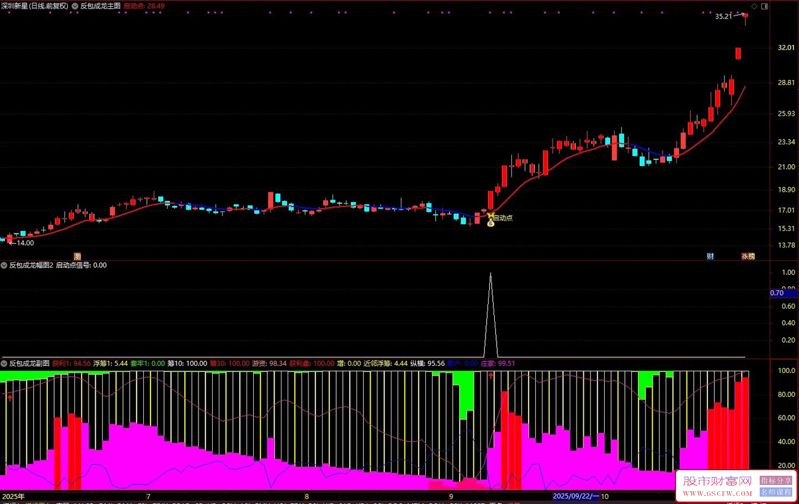Click the 浮筹1: 5.44 readout
The image size is (799, 504).
click(x=110, y=363)
